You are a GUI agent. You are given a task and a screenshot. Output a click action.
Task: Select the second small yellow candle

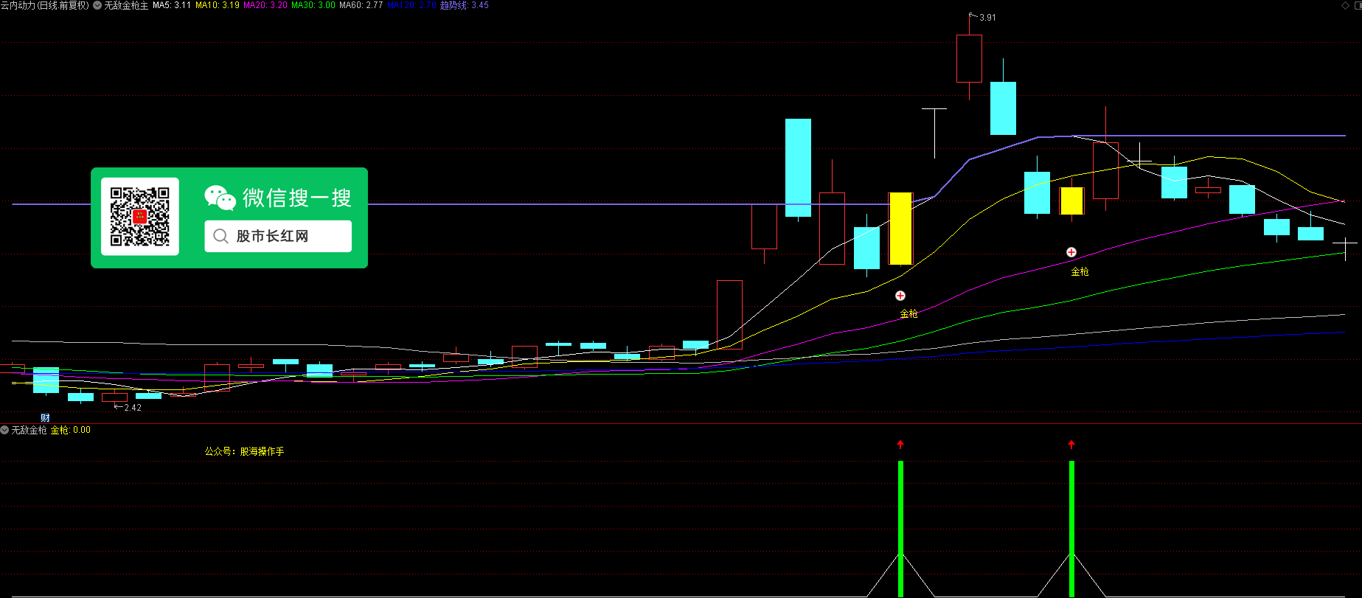click(x=1071, y=201)
